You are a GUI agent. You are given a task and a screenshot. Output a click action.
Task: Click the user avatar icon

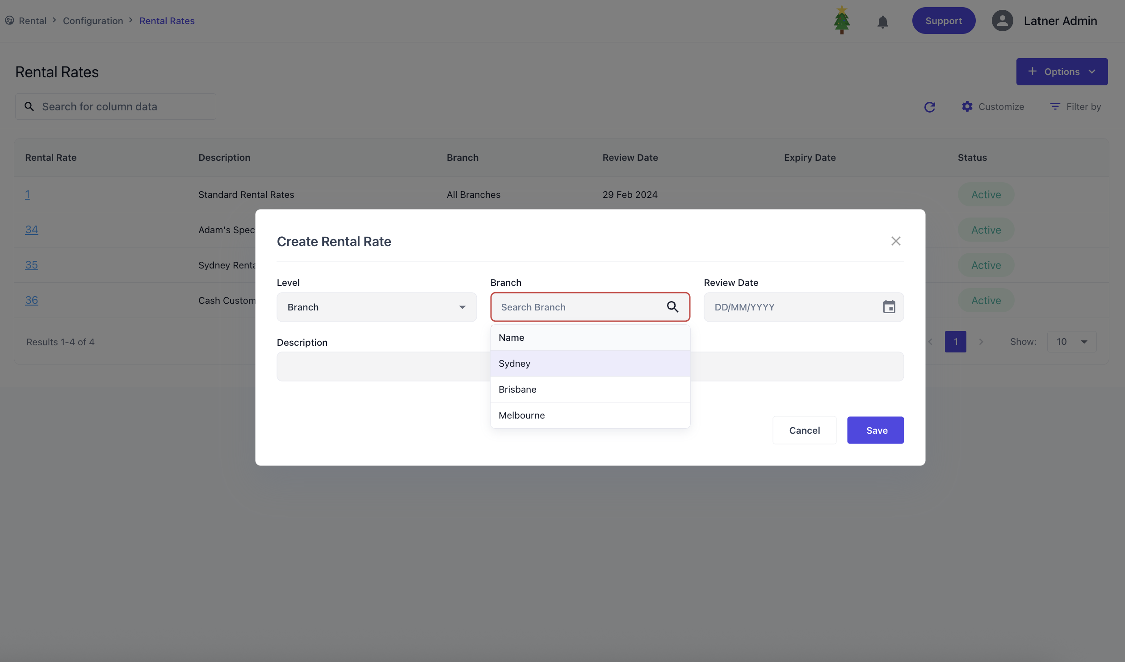click(1002, 21)
